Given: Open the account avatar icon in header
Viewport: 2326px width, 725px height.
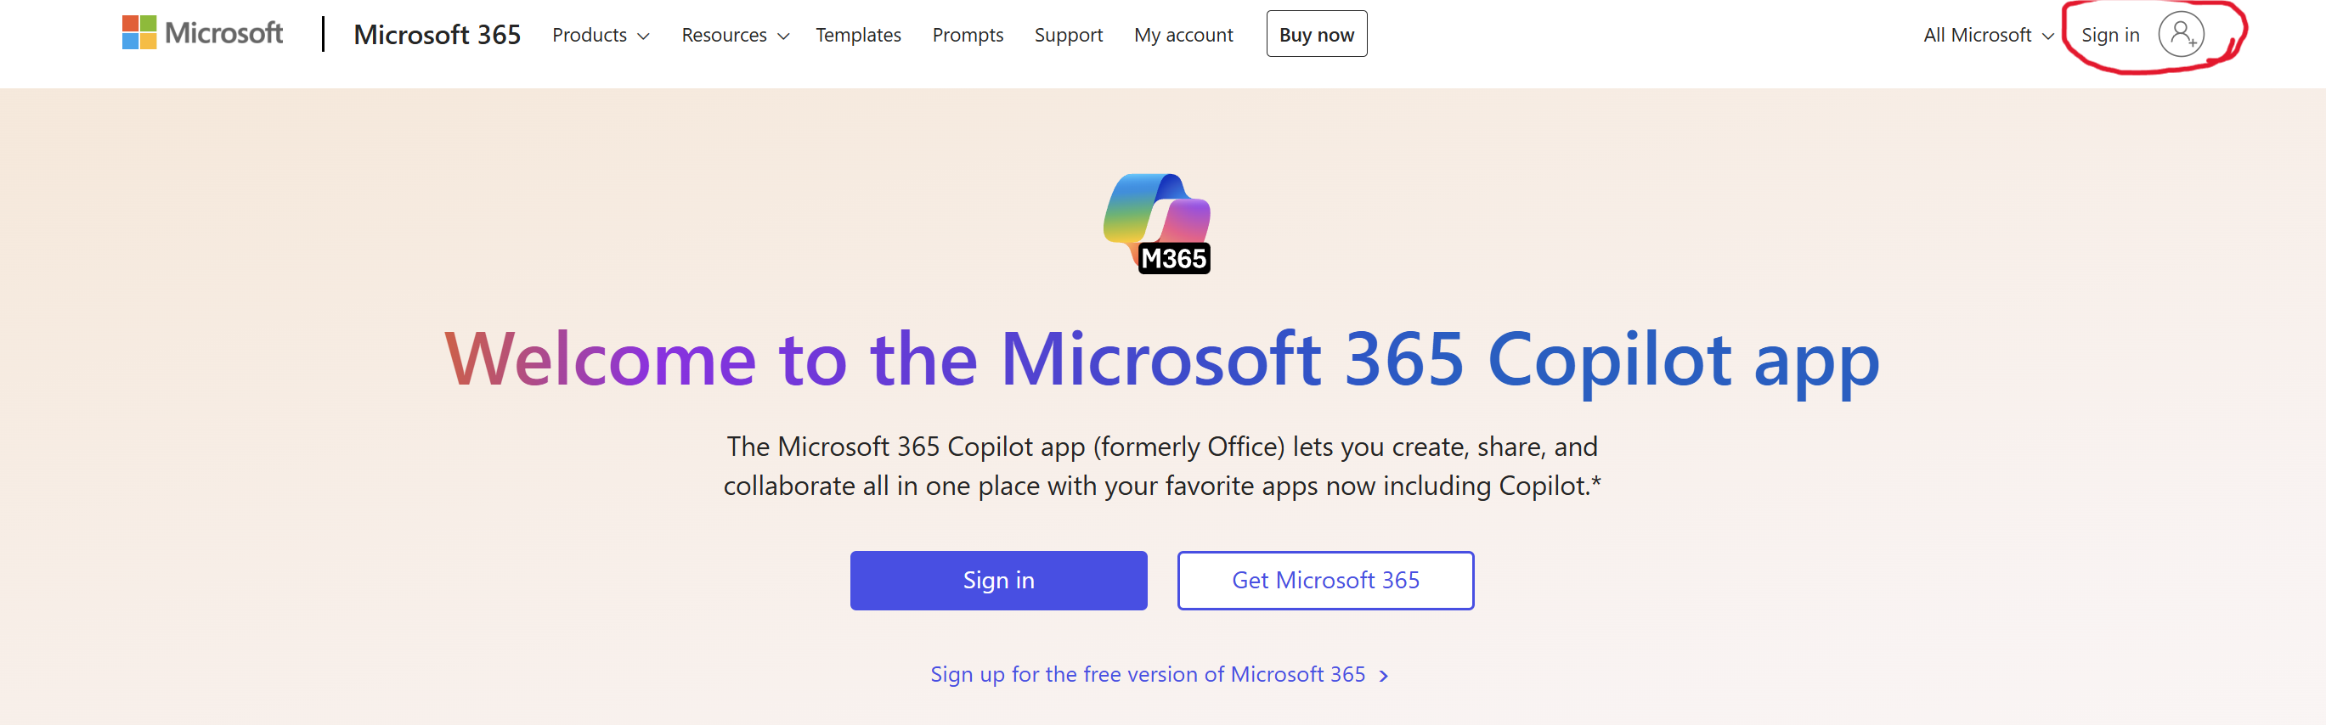Looking at the screenshot, I should coord(2181,34).
